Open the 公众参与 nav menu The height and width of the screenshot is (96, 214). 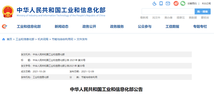click(145, 27)
